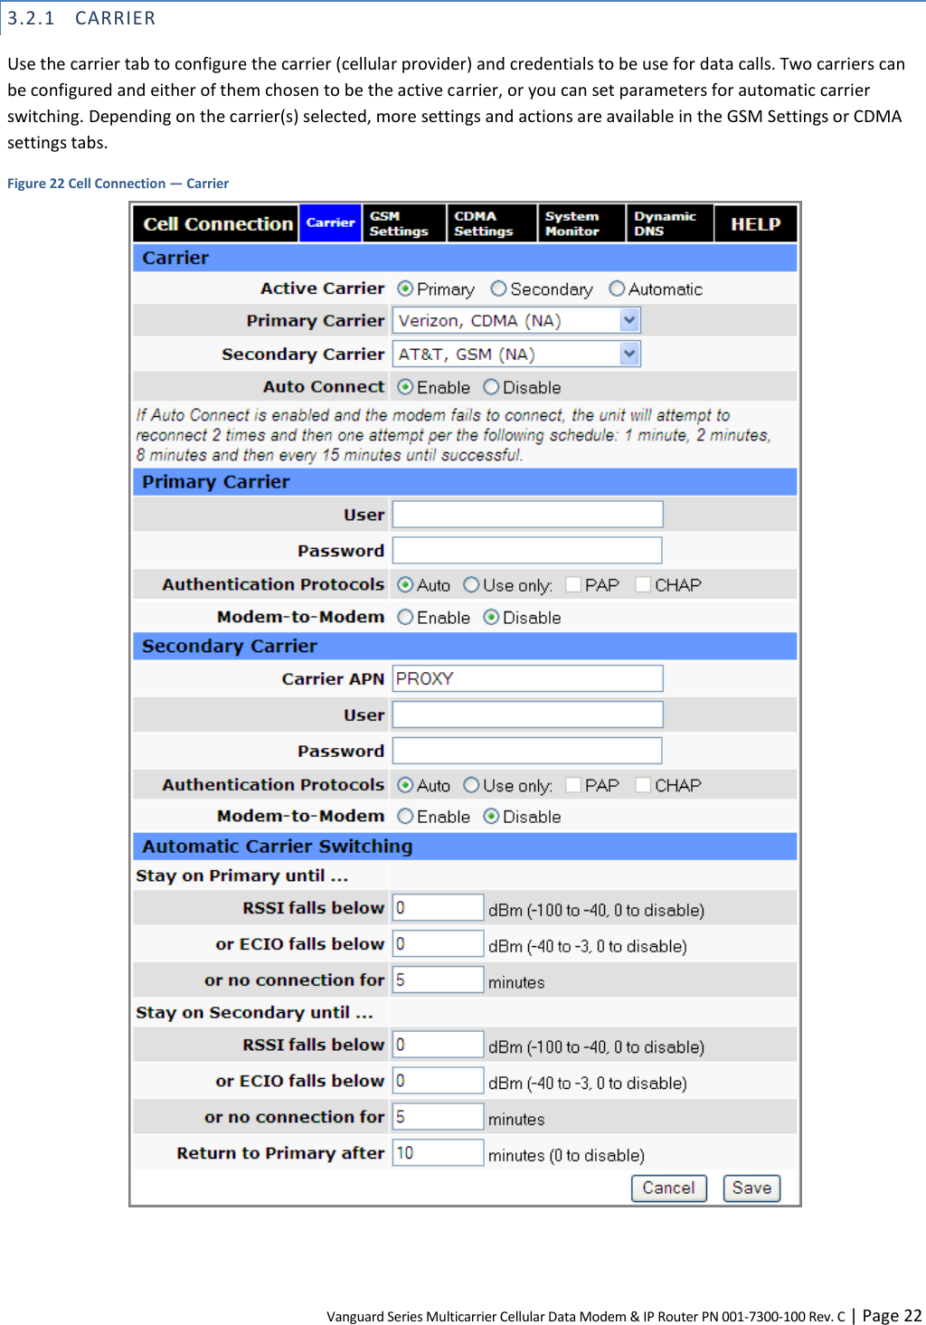926x1325 pixels.
Task: Open the GSM Settings tab
Action: coord(403,223)
